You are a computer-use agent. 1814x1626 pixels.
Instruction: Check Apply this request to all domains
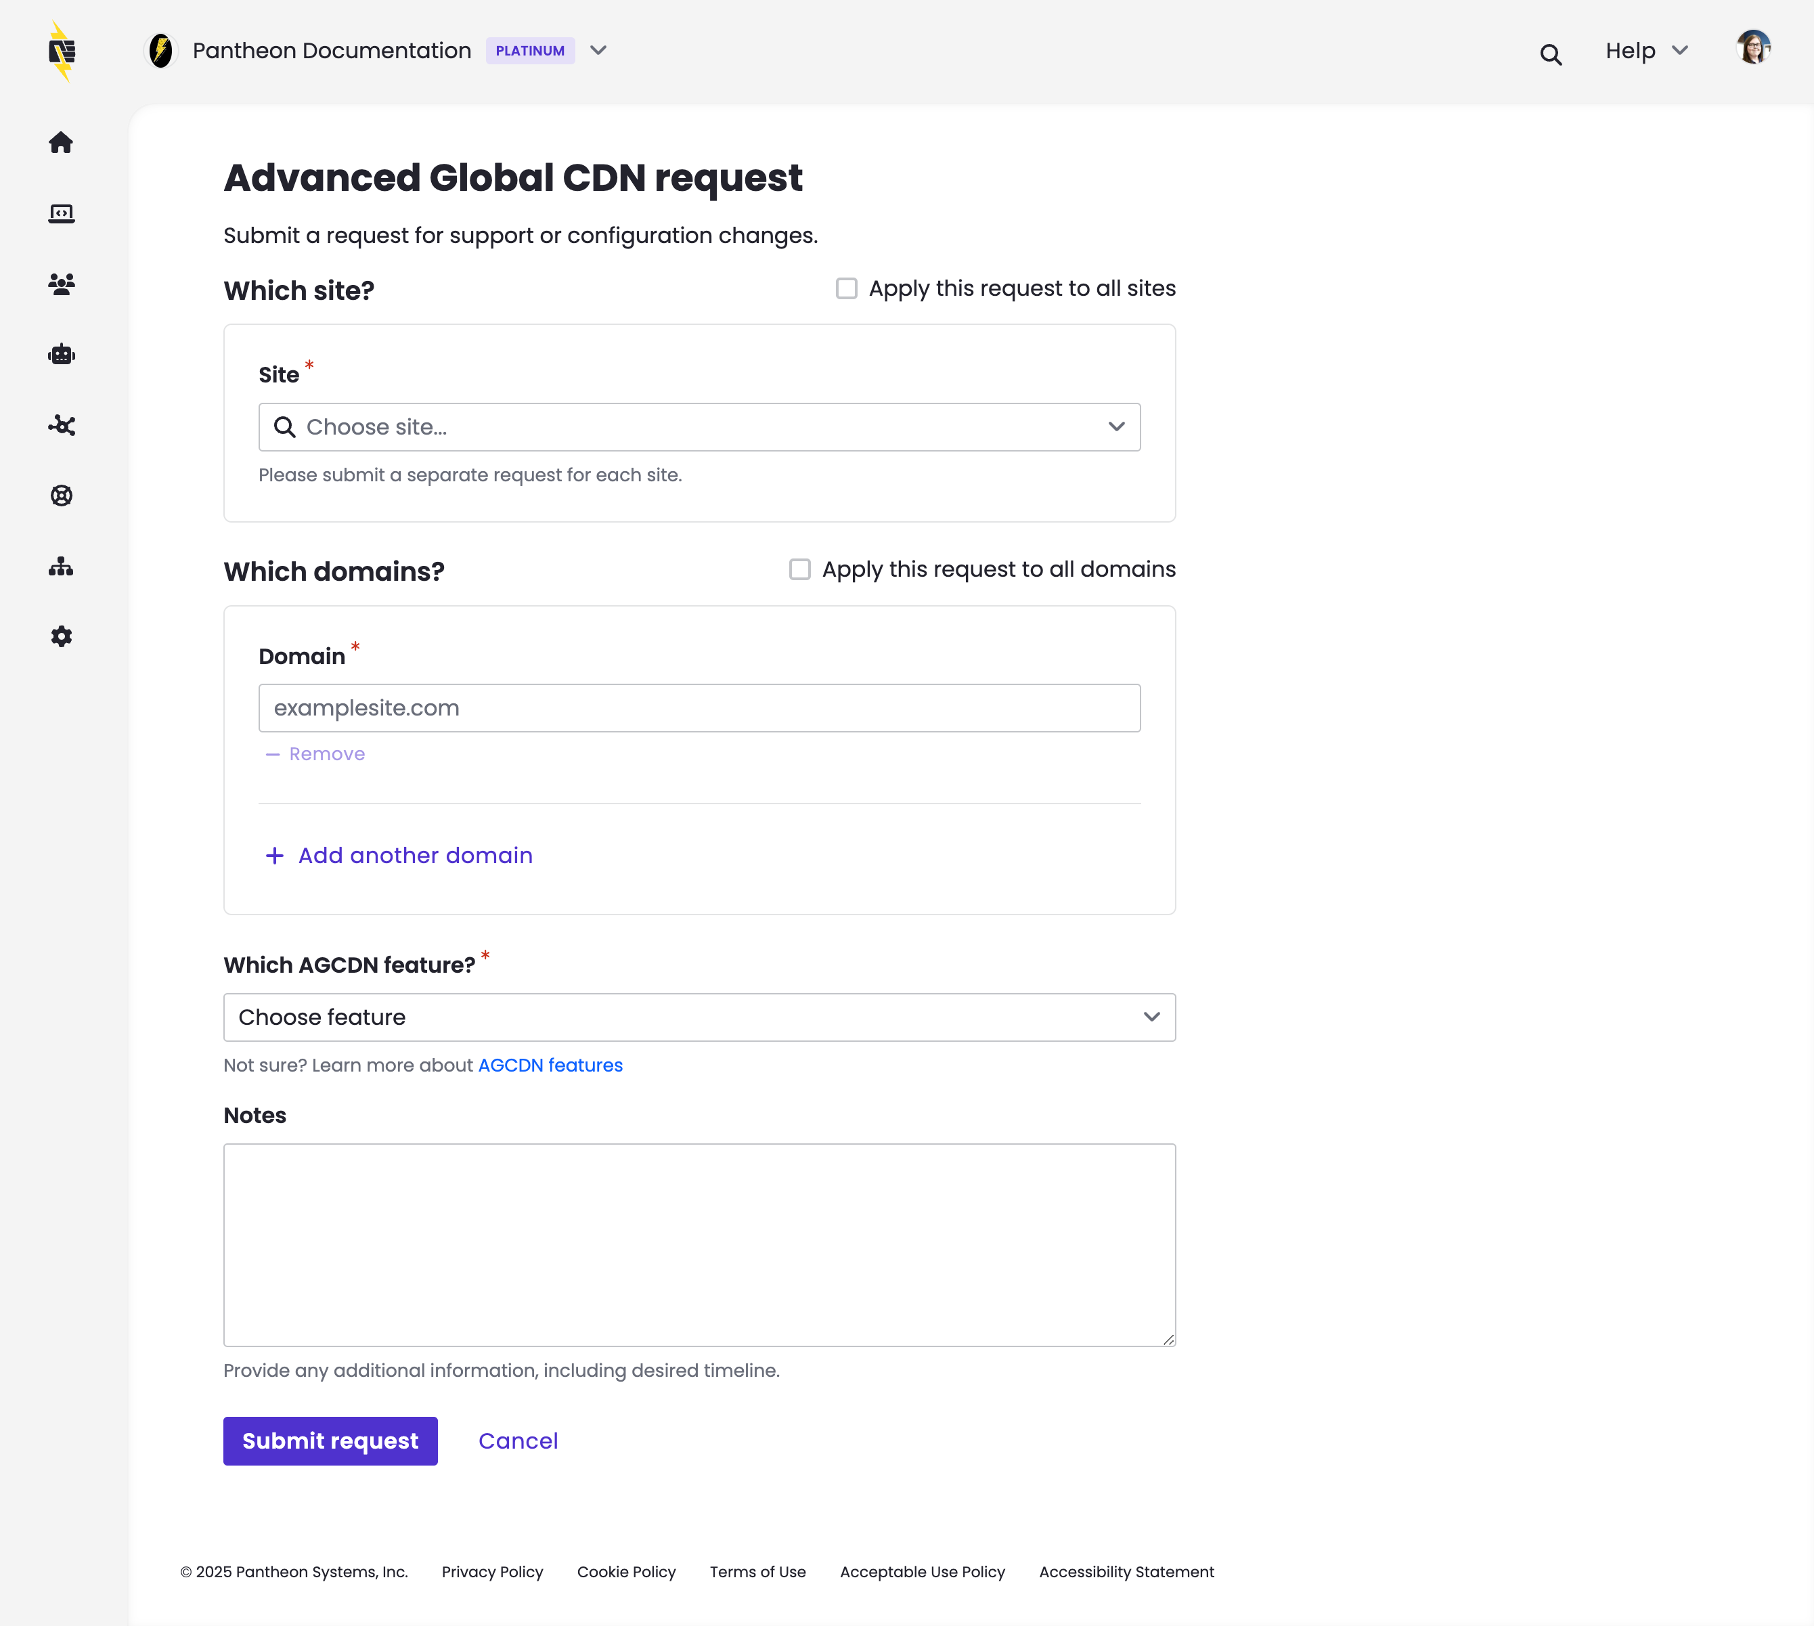[x=799, y=569]
